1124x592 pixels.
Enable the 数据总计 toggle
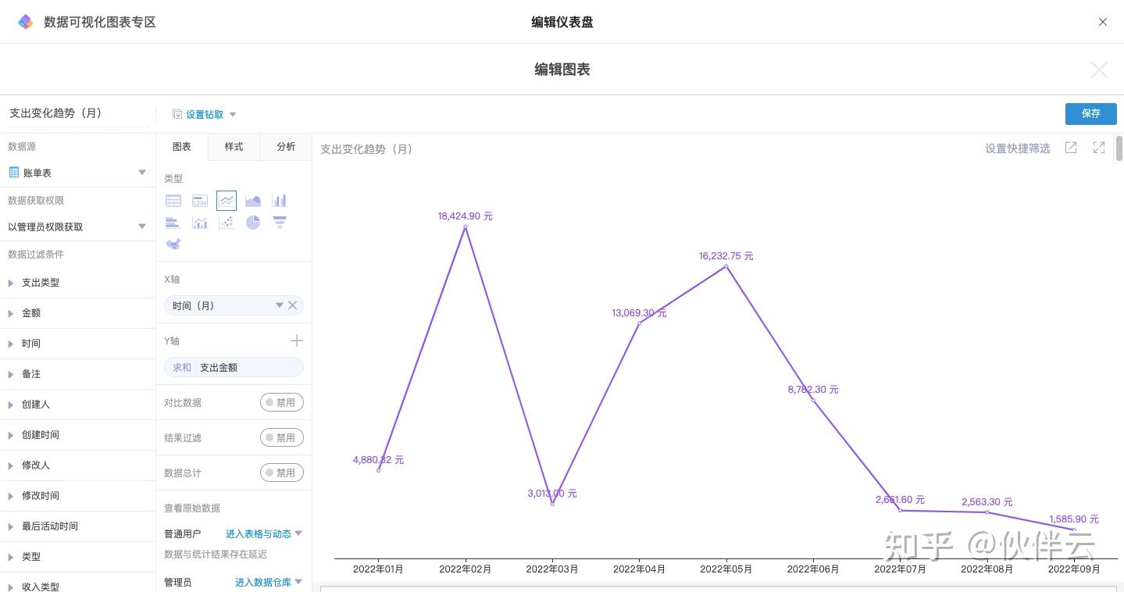(281, 473)
